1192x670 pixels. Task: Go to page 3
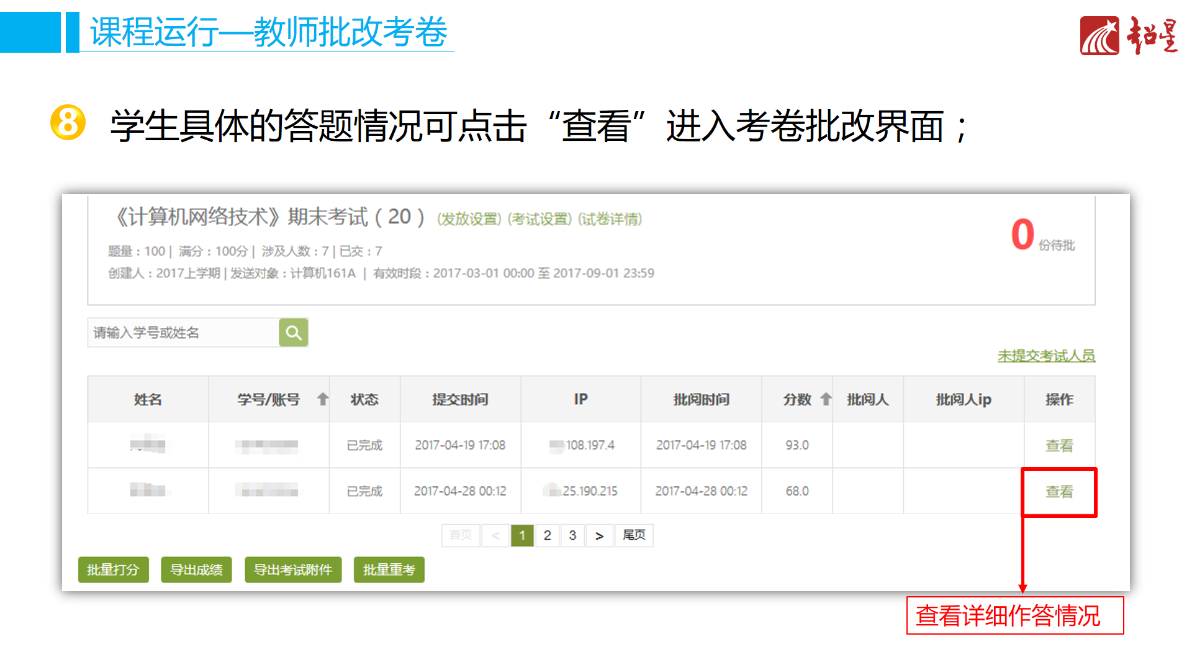pos(572,535)
